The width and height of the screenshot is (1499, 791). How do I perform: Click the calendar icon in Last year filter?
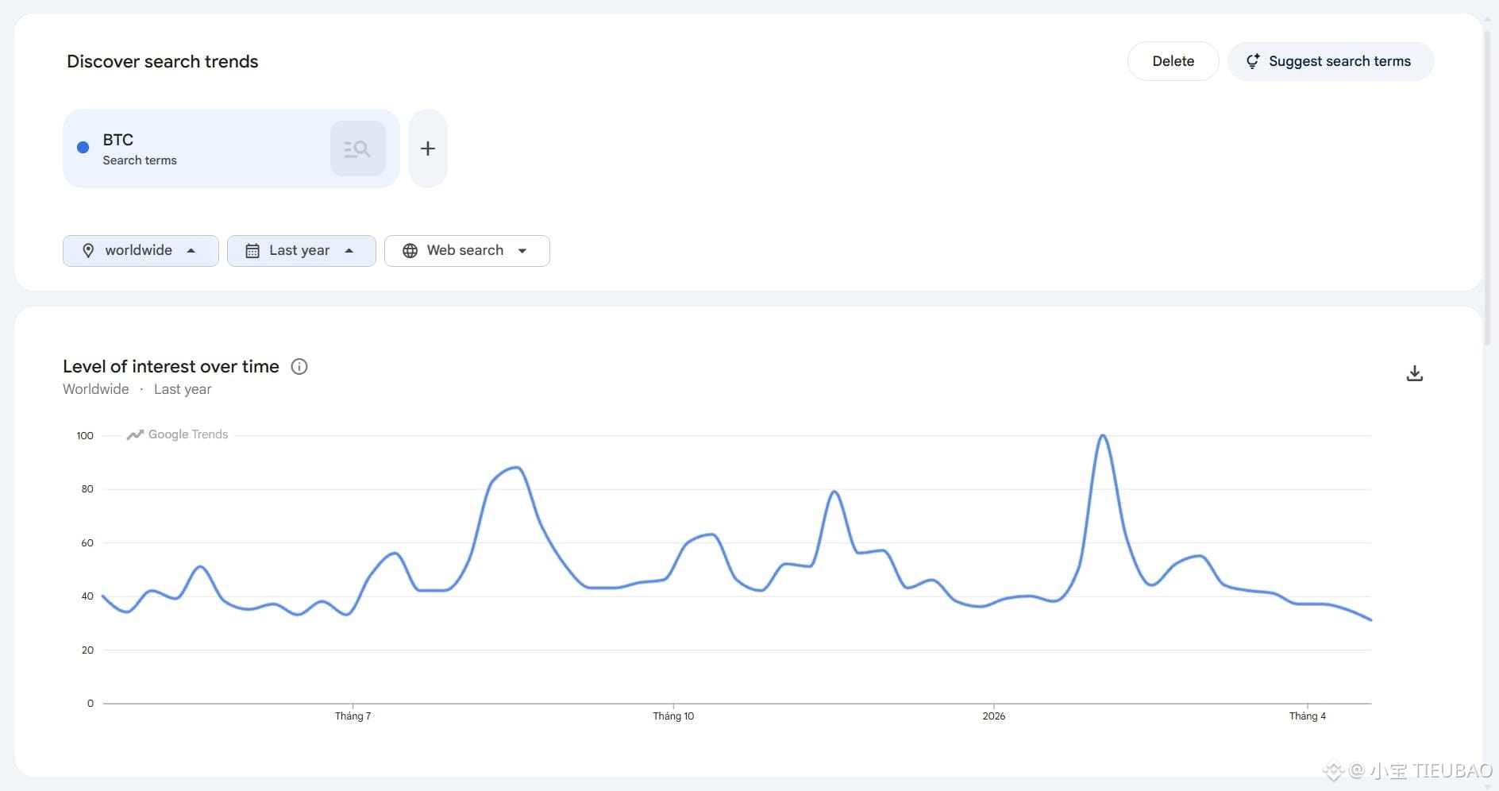point(252,251)
